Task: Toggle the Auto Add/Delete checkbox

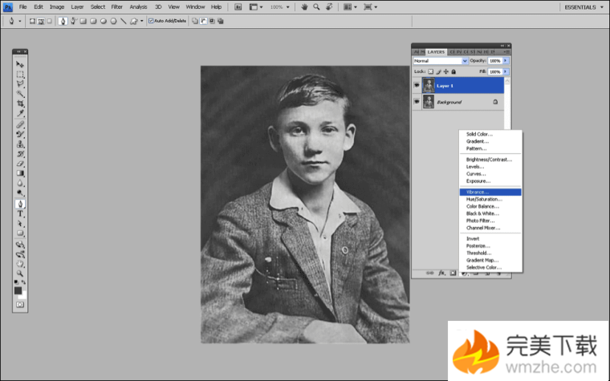Action: (x=151, y=21)
